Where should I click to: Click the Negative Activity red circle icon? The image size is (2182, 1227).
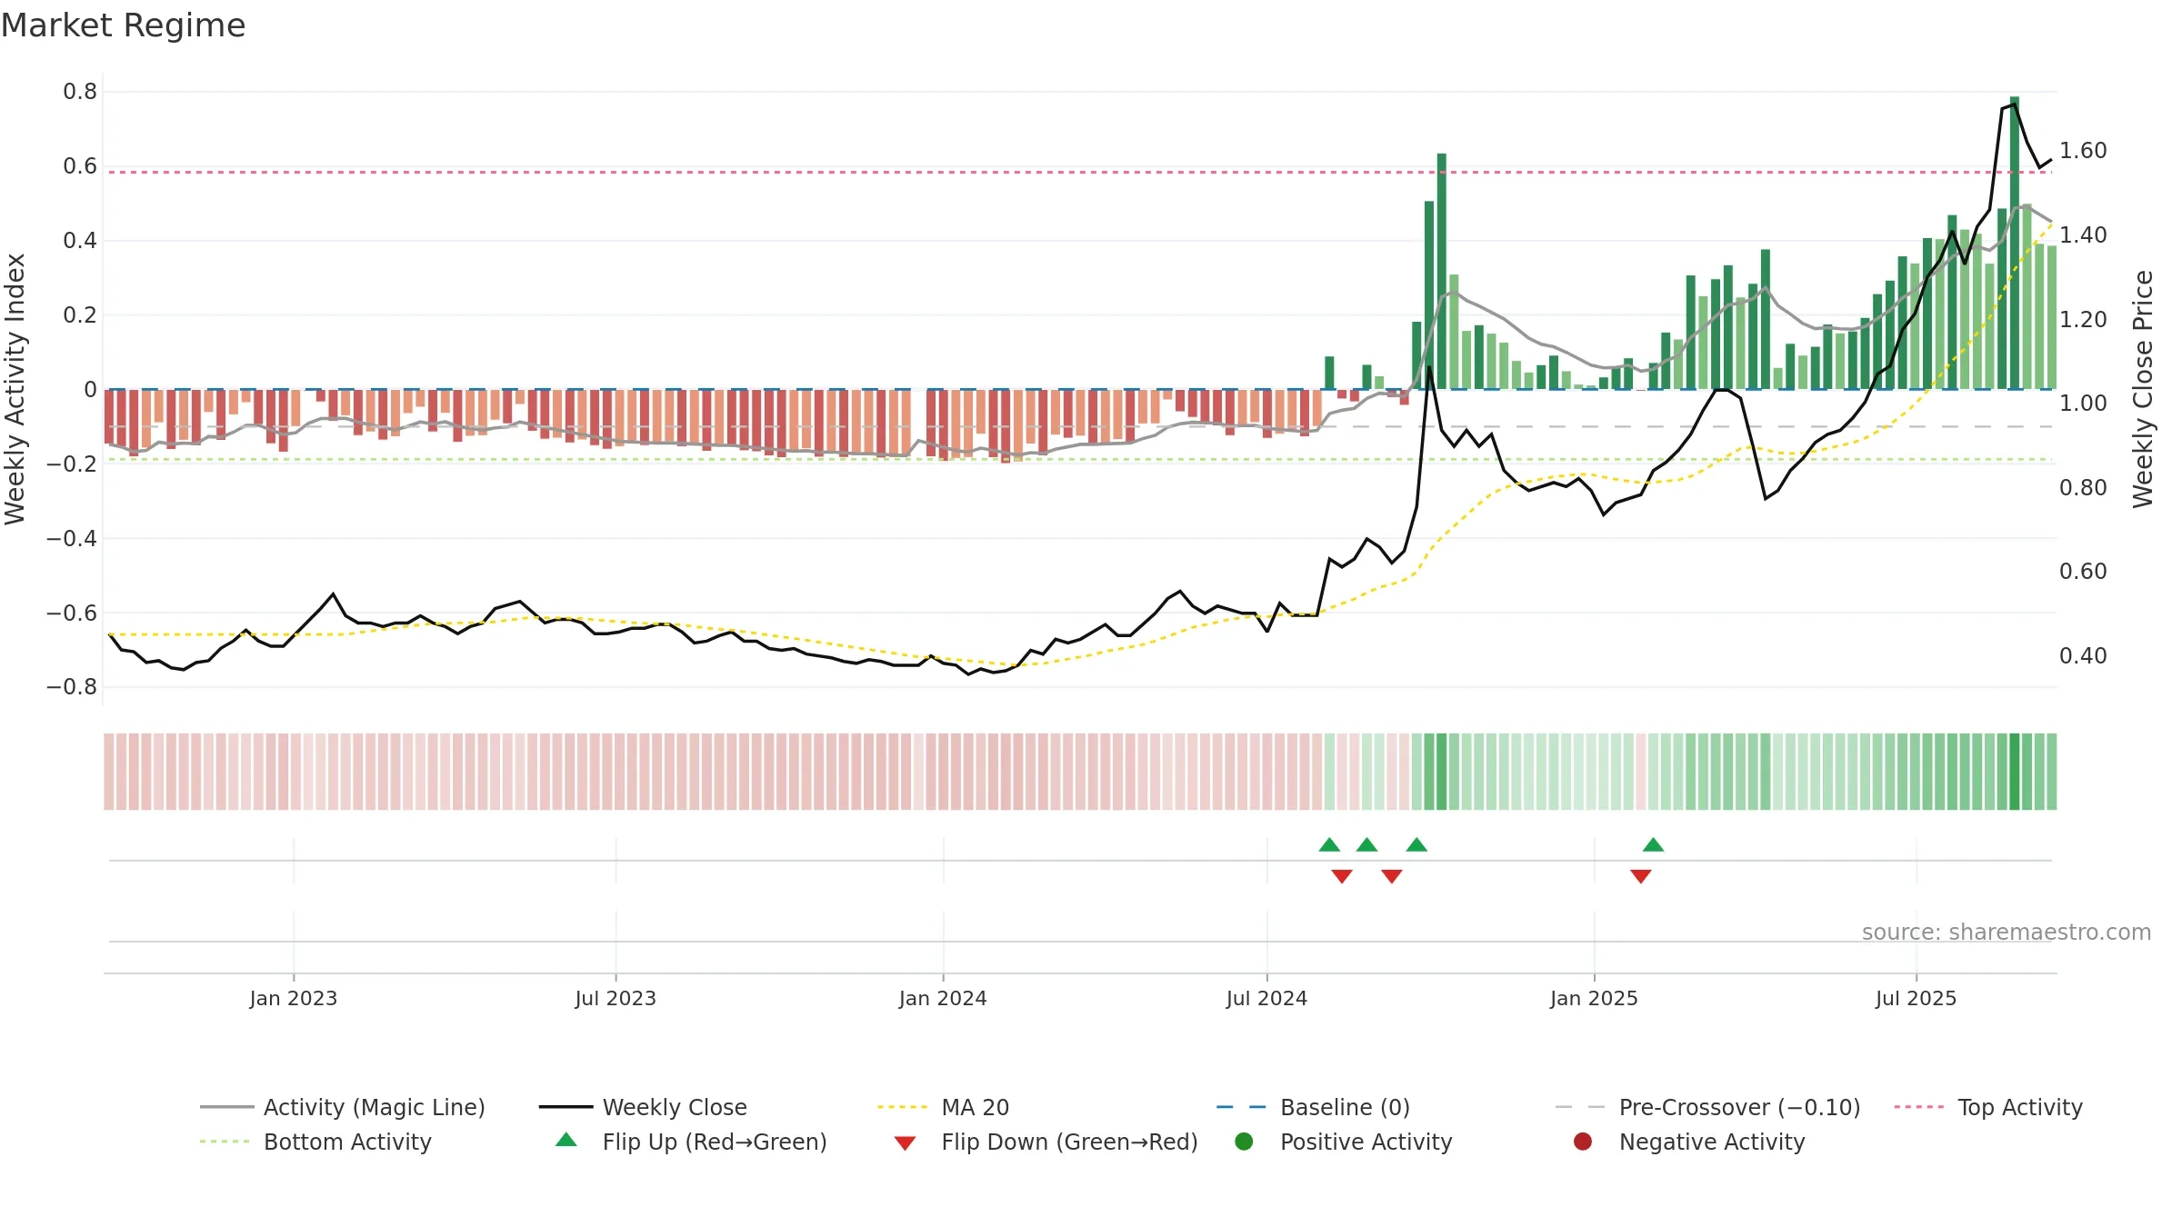pos(1583,1142)
